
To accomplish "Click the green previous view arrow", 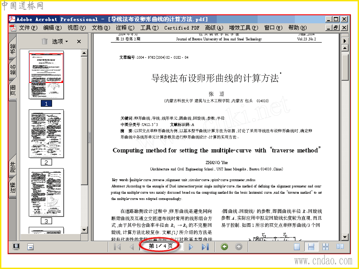I will click(224, 247).
